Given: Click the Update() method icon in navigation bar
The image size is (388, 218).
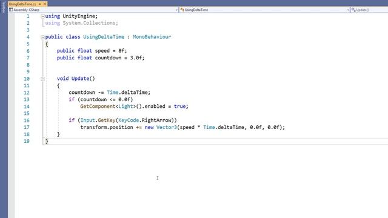Looking at the screenshot, I should click(353, 10).
